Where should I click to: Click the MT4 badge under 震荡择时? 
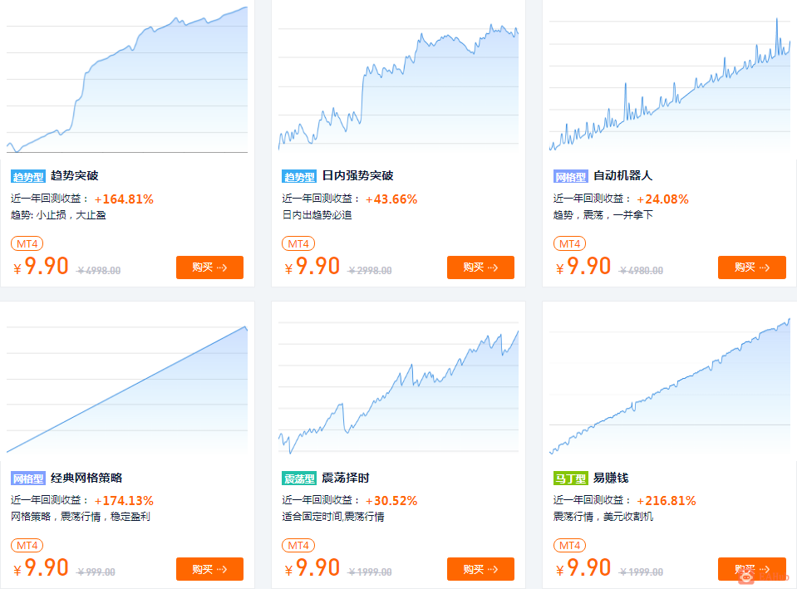click(298, 546)
